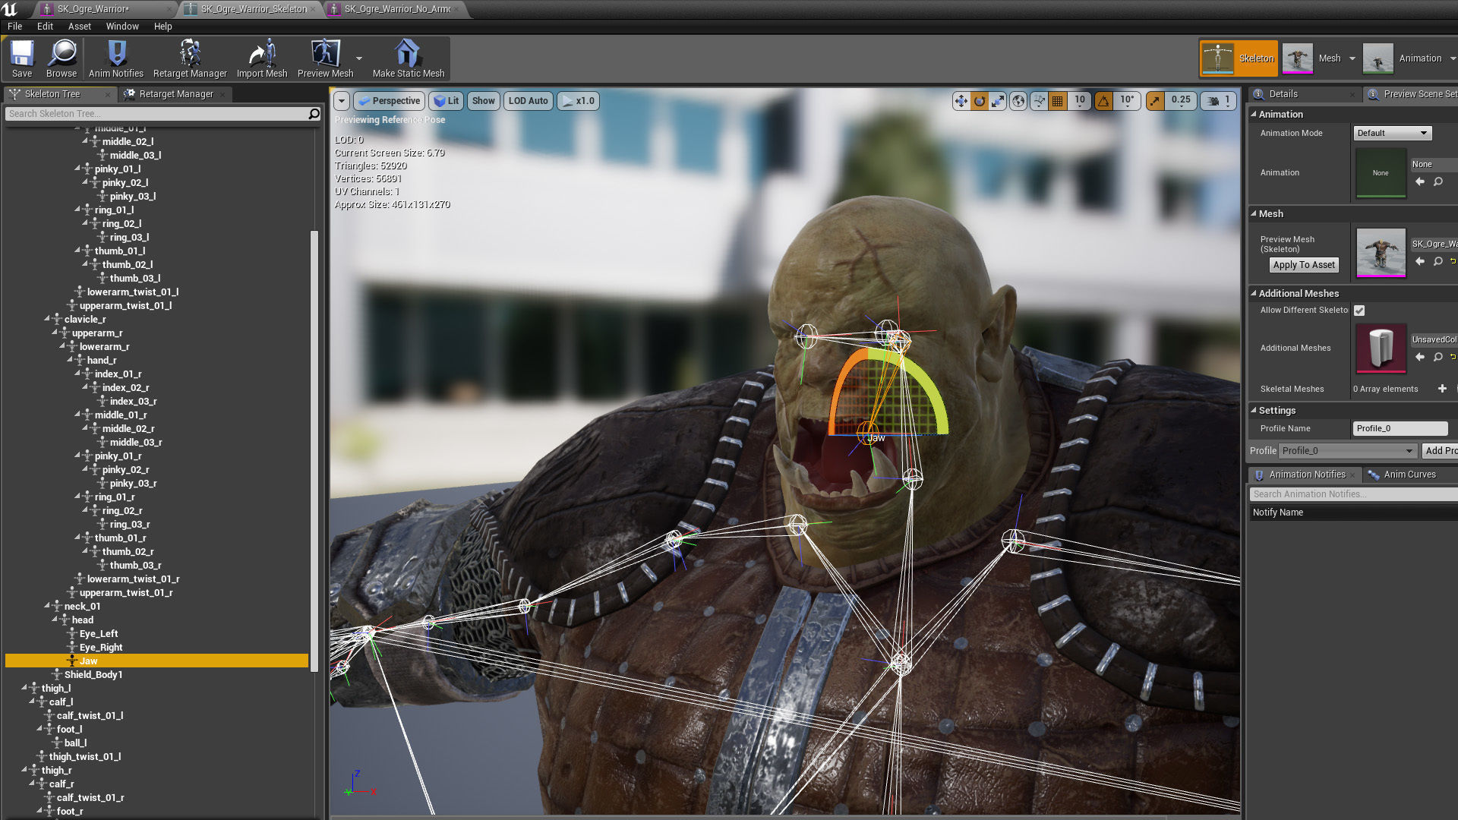
Task: Open Anim Notifies from the toolbar
Action: 116,58
